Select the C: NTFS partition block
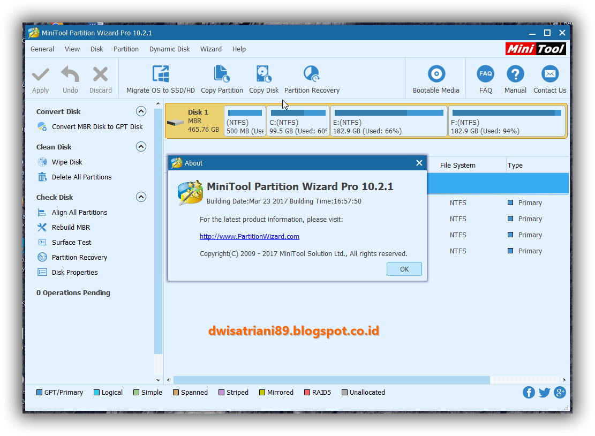This screenshot has height=436, width=595. [298, 121]
